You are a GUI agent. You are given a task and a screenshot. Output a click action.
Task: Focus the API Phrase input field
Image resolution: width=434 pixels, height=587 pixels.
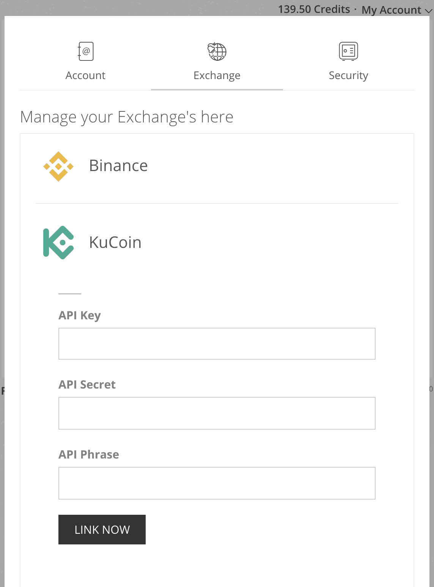pyautogui.click(x=217, y=483)
